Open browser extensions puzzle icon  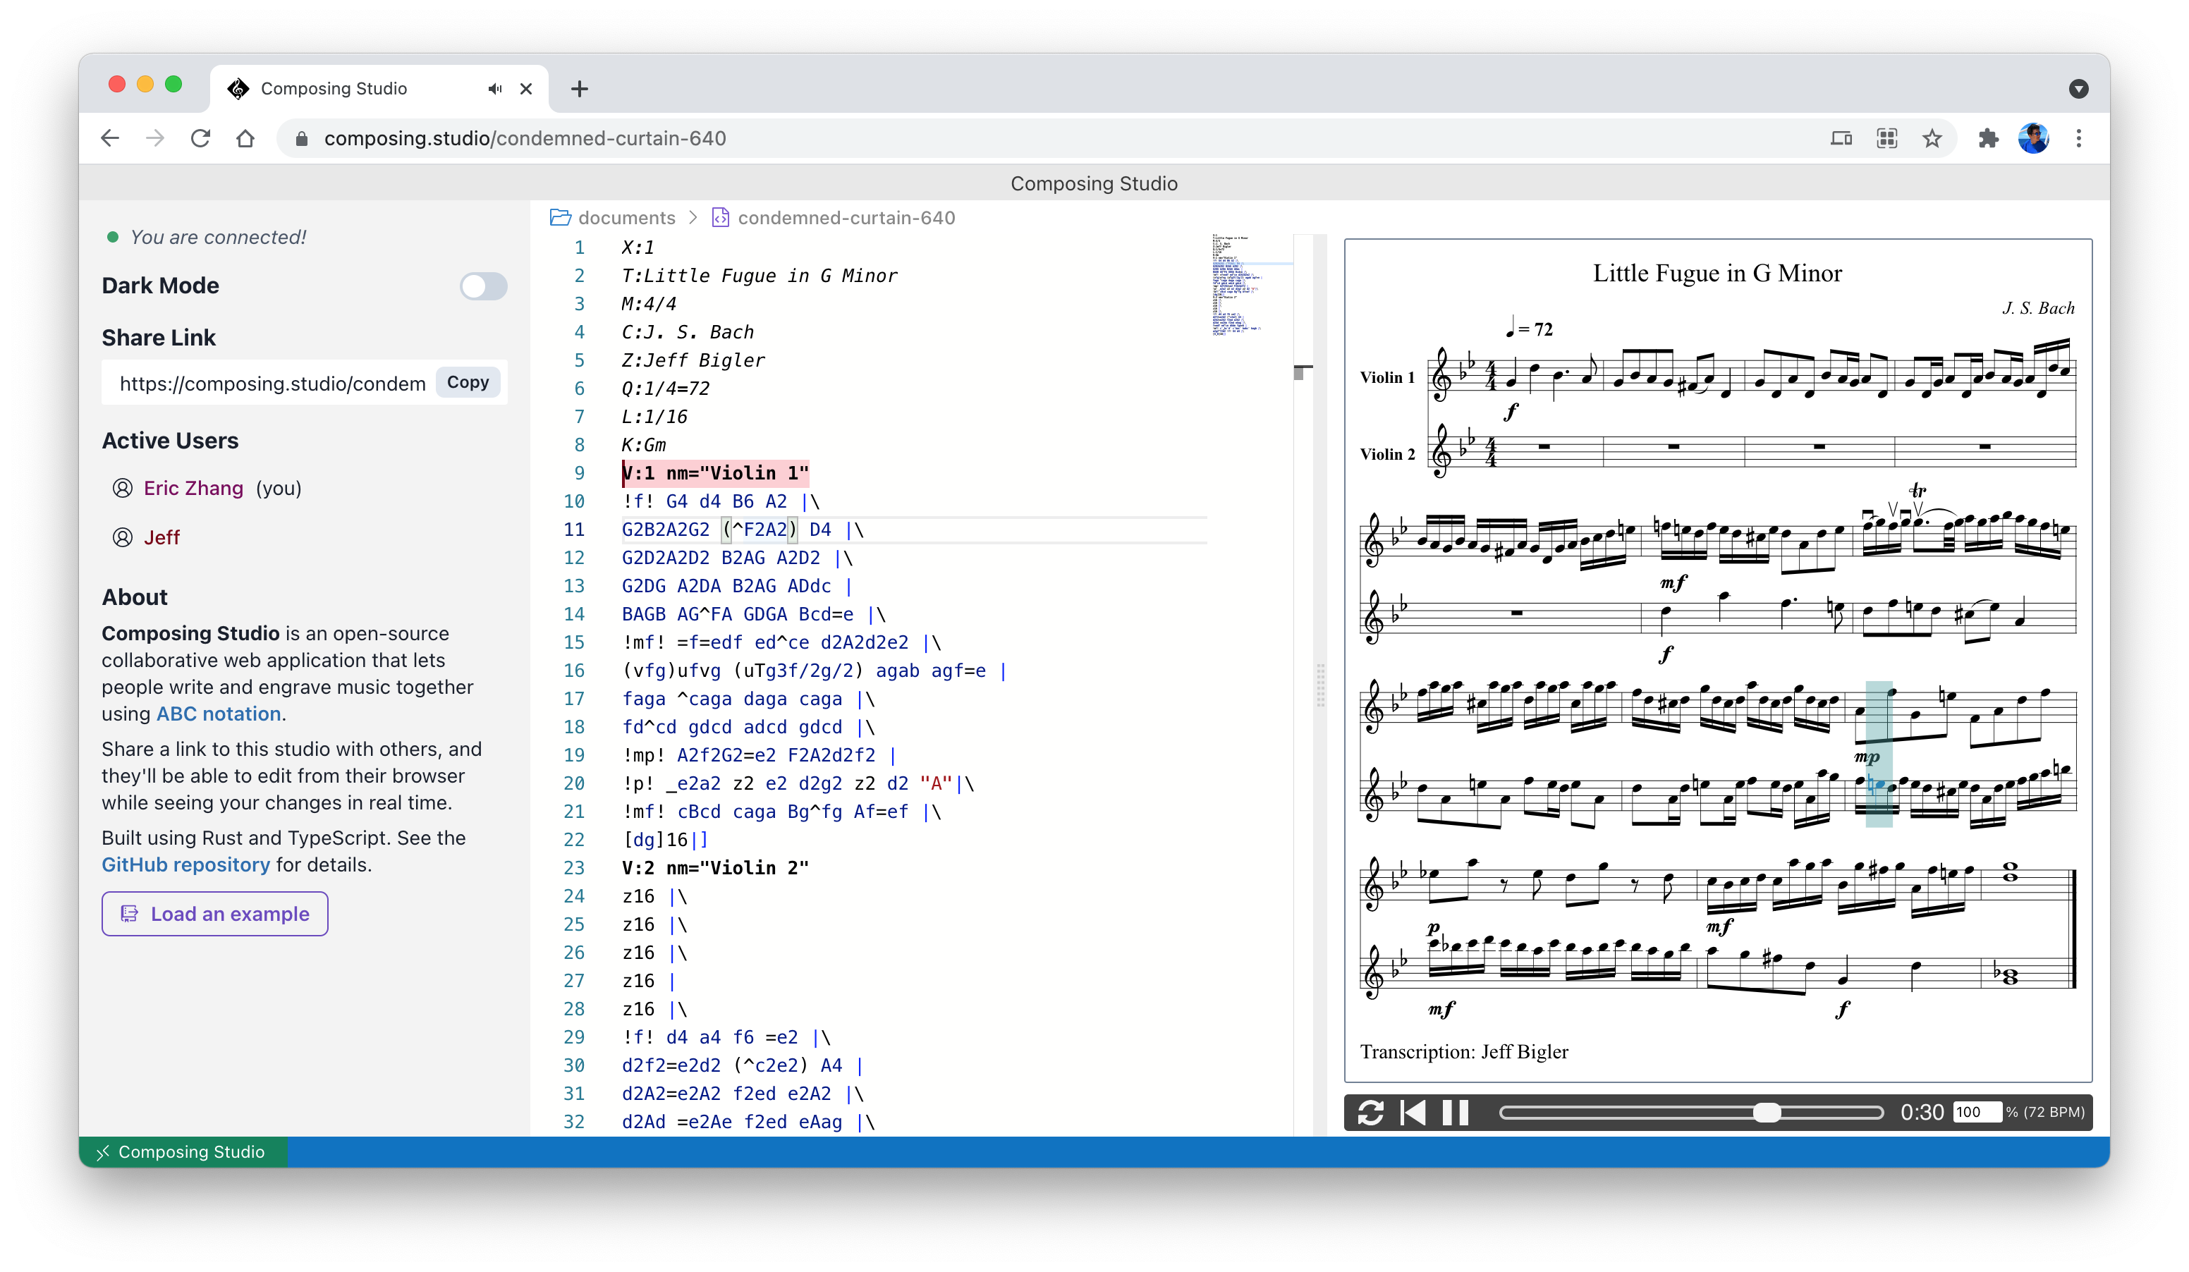(x=1987, y=138)
